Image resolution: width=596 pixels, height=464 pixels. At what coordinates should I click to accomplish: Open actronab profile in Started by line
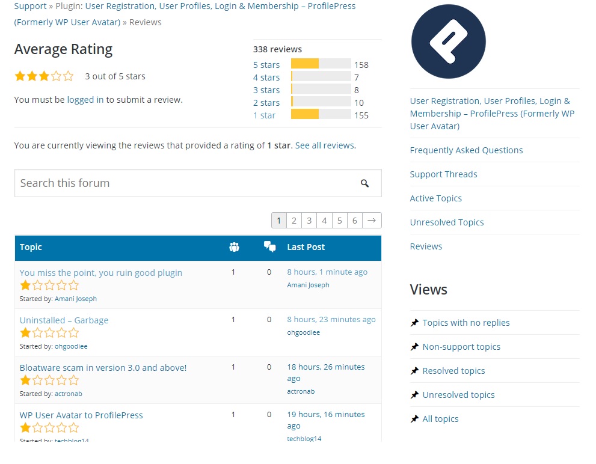coord(69,394)
